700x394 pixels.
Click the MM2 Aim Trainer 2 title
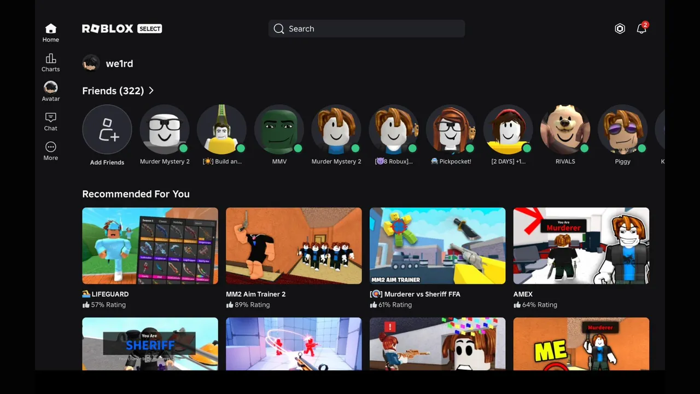(256, 294)
